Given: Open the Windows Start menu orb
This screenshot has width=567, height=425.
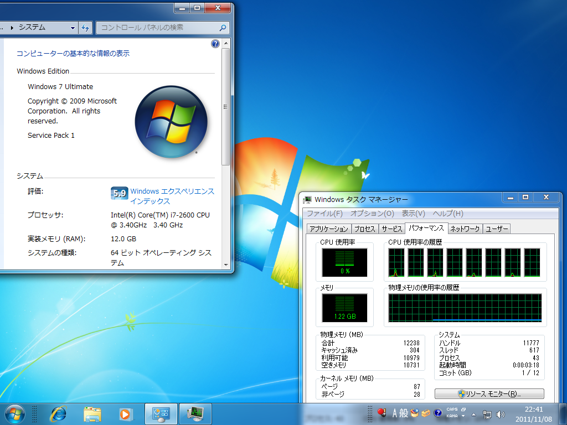Looking at the screenshot, I should coord(15,414).
